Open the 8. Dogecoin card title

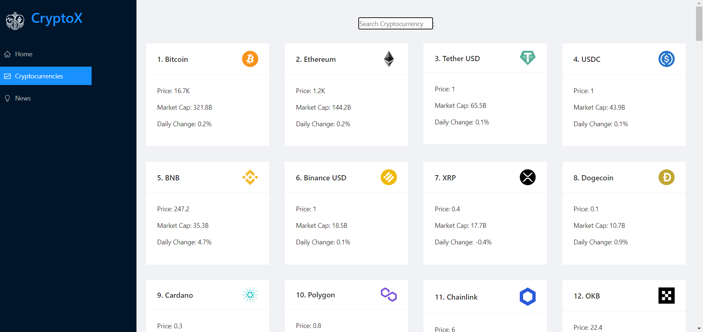pyautogui.click(x=593, y=178)
